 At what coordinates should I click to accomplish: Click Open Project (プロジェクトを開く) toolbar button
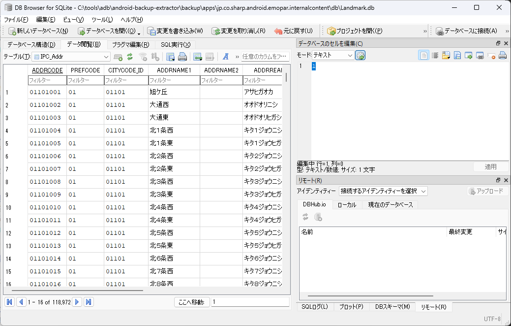click(355, 31)
